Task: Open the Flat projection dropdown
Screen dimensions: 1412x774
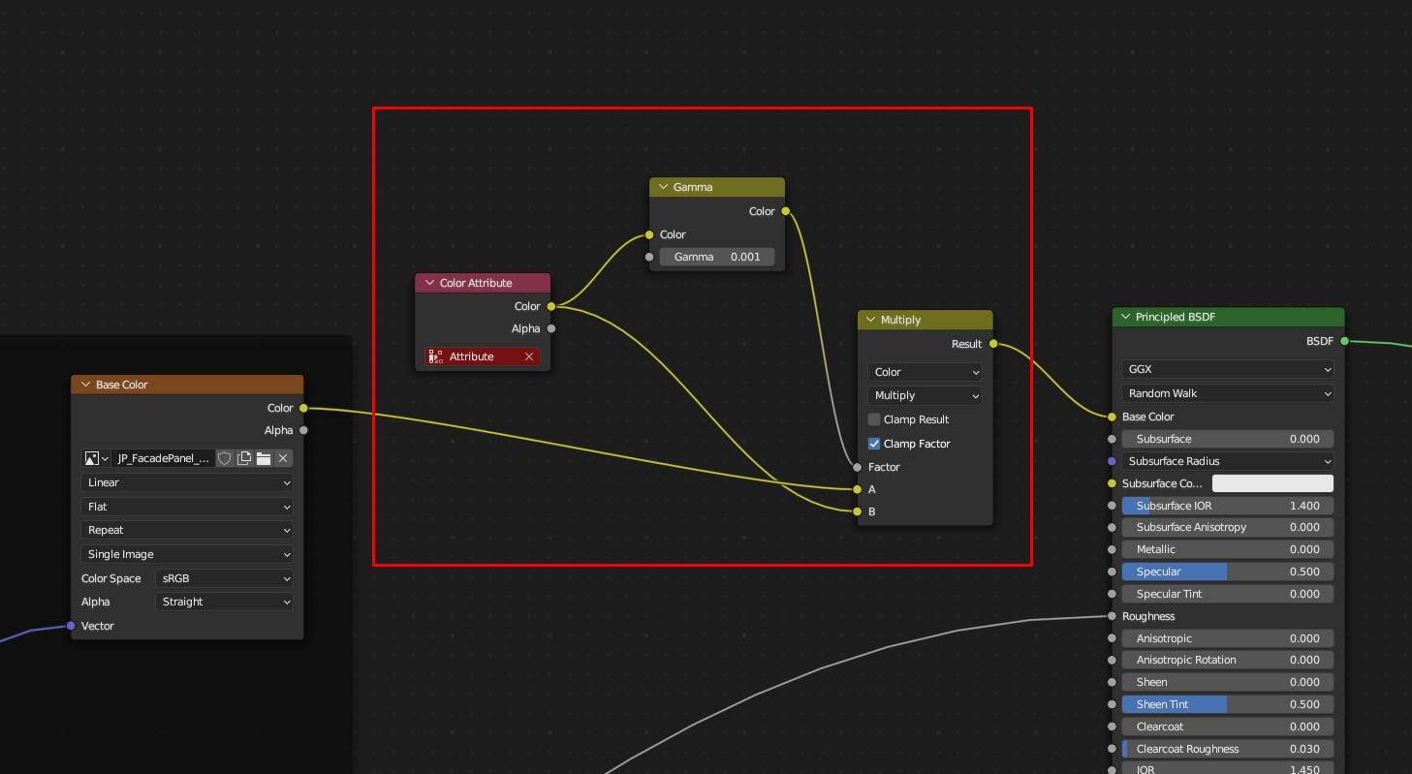Action: pos(187,507)
